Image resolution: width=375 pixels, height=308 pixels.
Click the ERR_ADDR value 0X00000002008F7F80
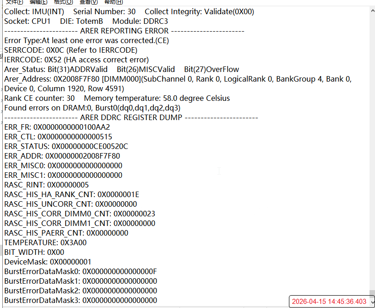82,156
